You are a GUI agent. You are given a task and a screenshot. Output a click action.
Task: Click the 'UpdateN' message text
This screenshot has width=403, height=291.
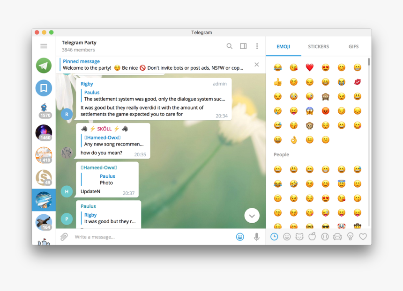(90, 192)
